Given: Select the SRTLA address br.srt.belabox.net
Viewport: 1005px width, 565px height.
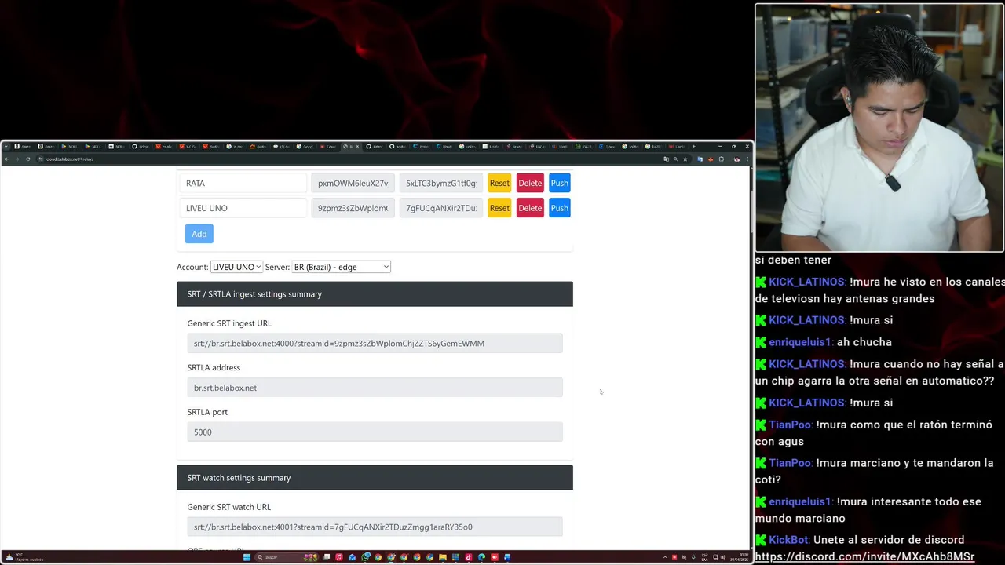Looking at the screenshot, I should (375, 388).
